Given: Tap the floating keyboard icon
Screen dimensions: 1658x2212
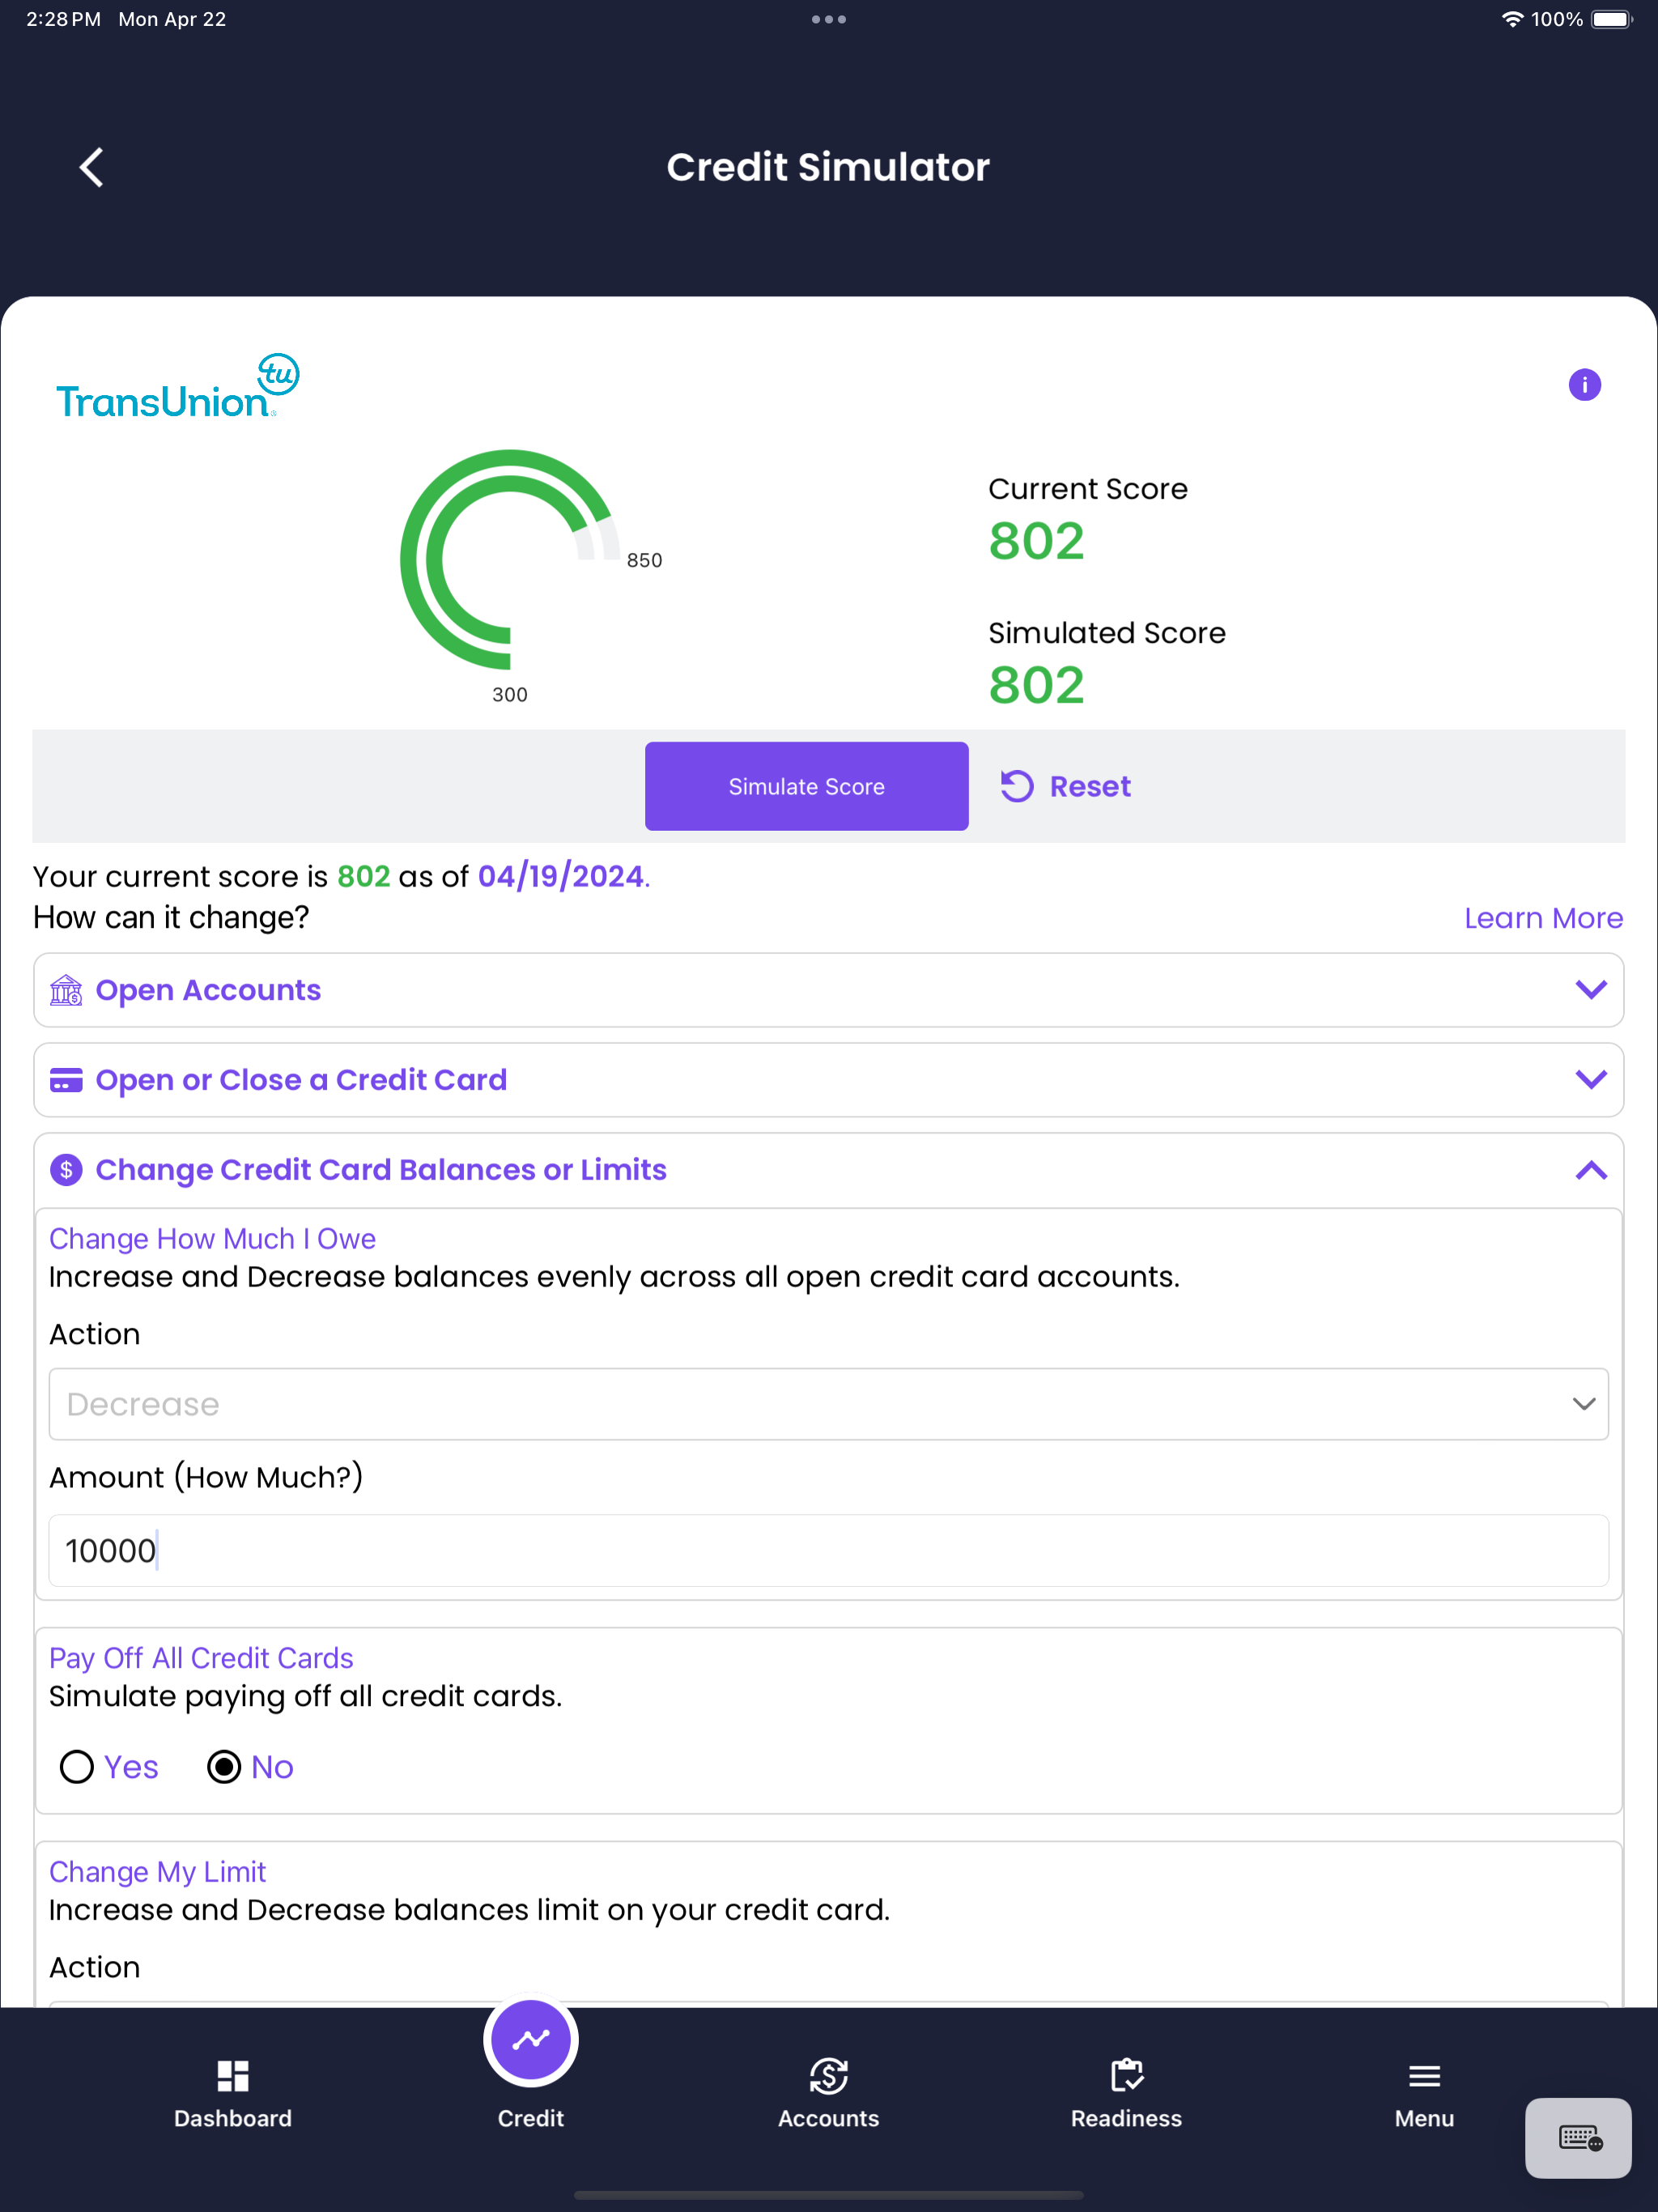Looking at the screenshot, I should point(1578,2138).
